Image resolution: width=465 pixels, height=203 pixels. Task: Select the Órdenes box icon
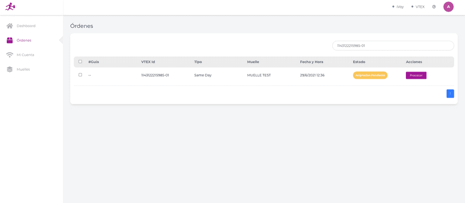[x=10, y=40]
